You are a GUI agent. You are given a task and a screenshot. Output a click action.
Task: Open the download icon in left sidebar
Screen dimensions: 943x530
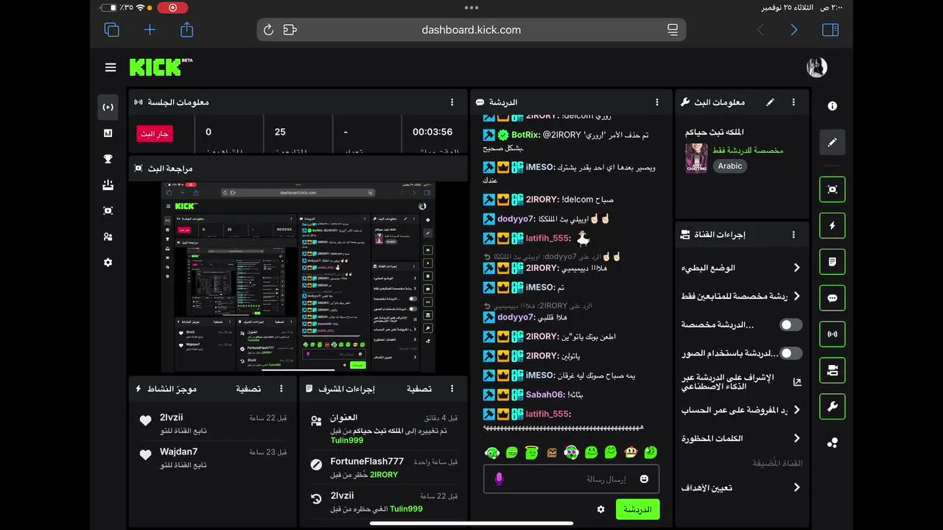pyautogui.click(x=108, y=185)
